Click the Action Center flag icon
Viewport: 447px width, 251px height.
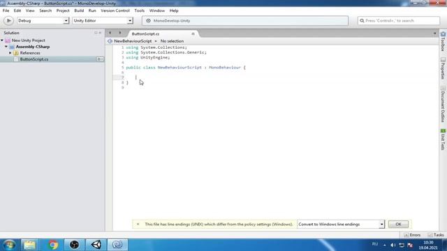click(x=410, y=245)
